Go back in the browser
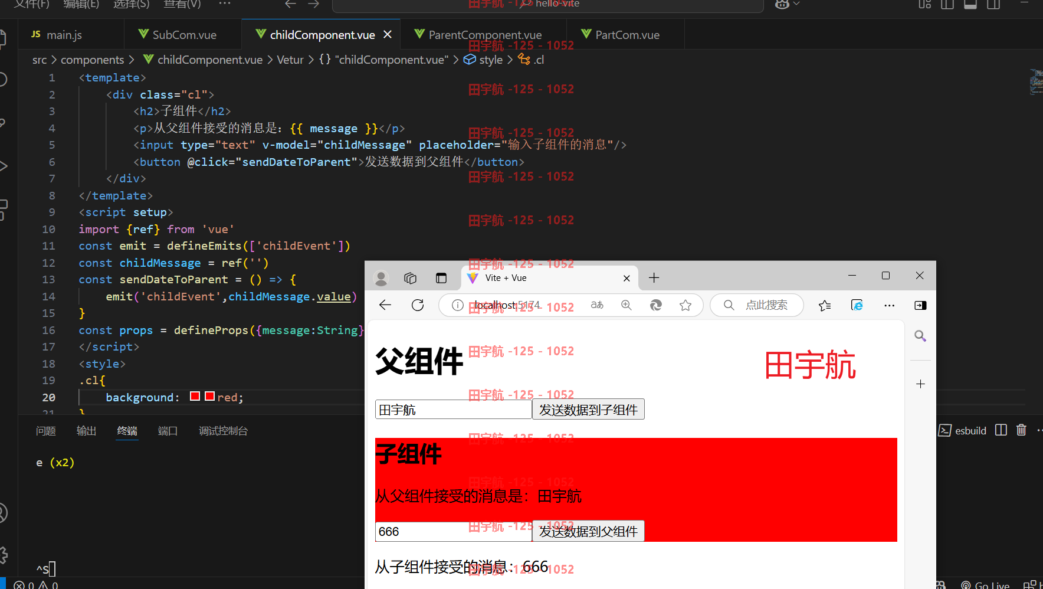Image resolution: width=1043 pixels, height=589 pixels. [385, 305]
